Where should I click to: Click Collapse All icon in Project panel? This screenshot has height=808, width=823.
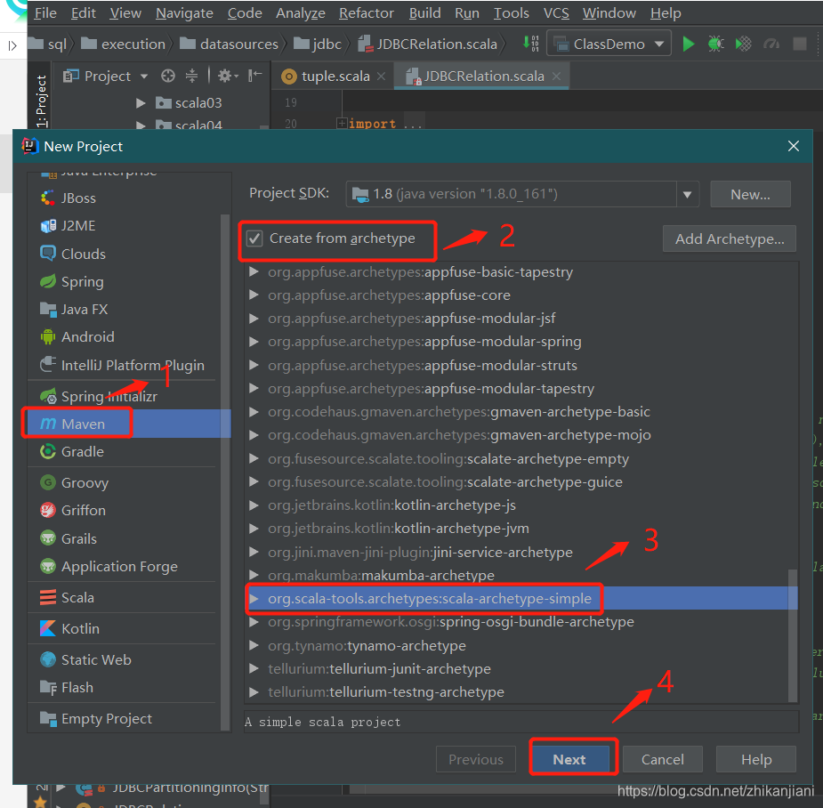(191, 77)
